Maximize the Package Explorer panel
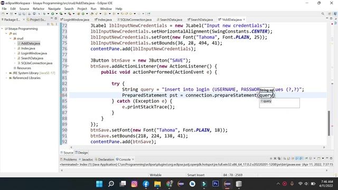The height and width of the screenshot is (190, 338). [56, 19]
